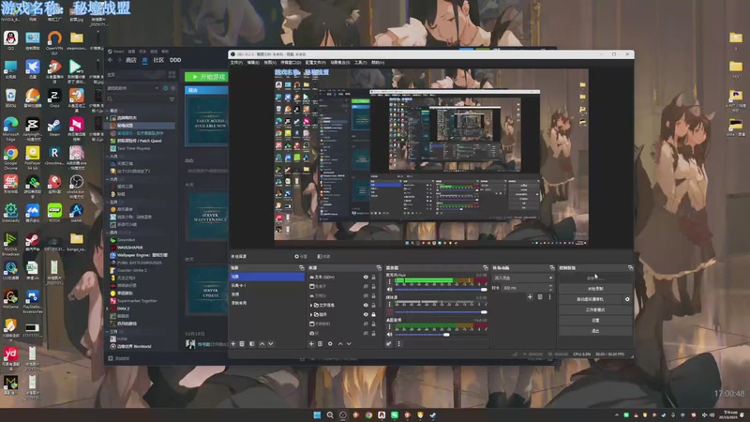Open scene filters icon in Scenes toolbar
Viewport: 750px width, 422px height.
coord(252,343)
